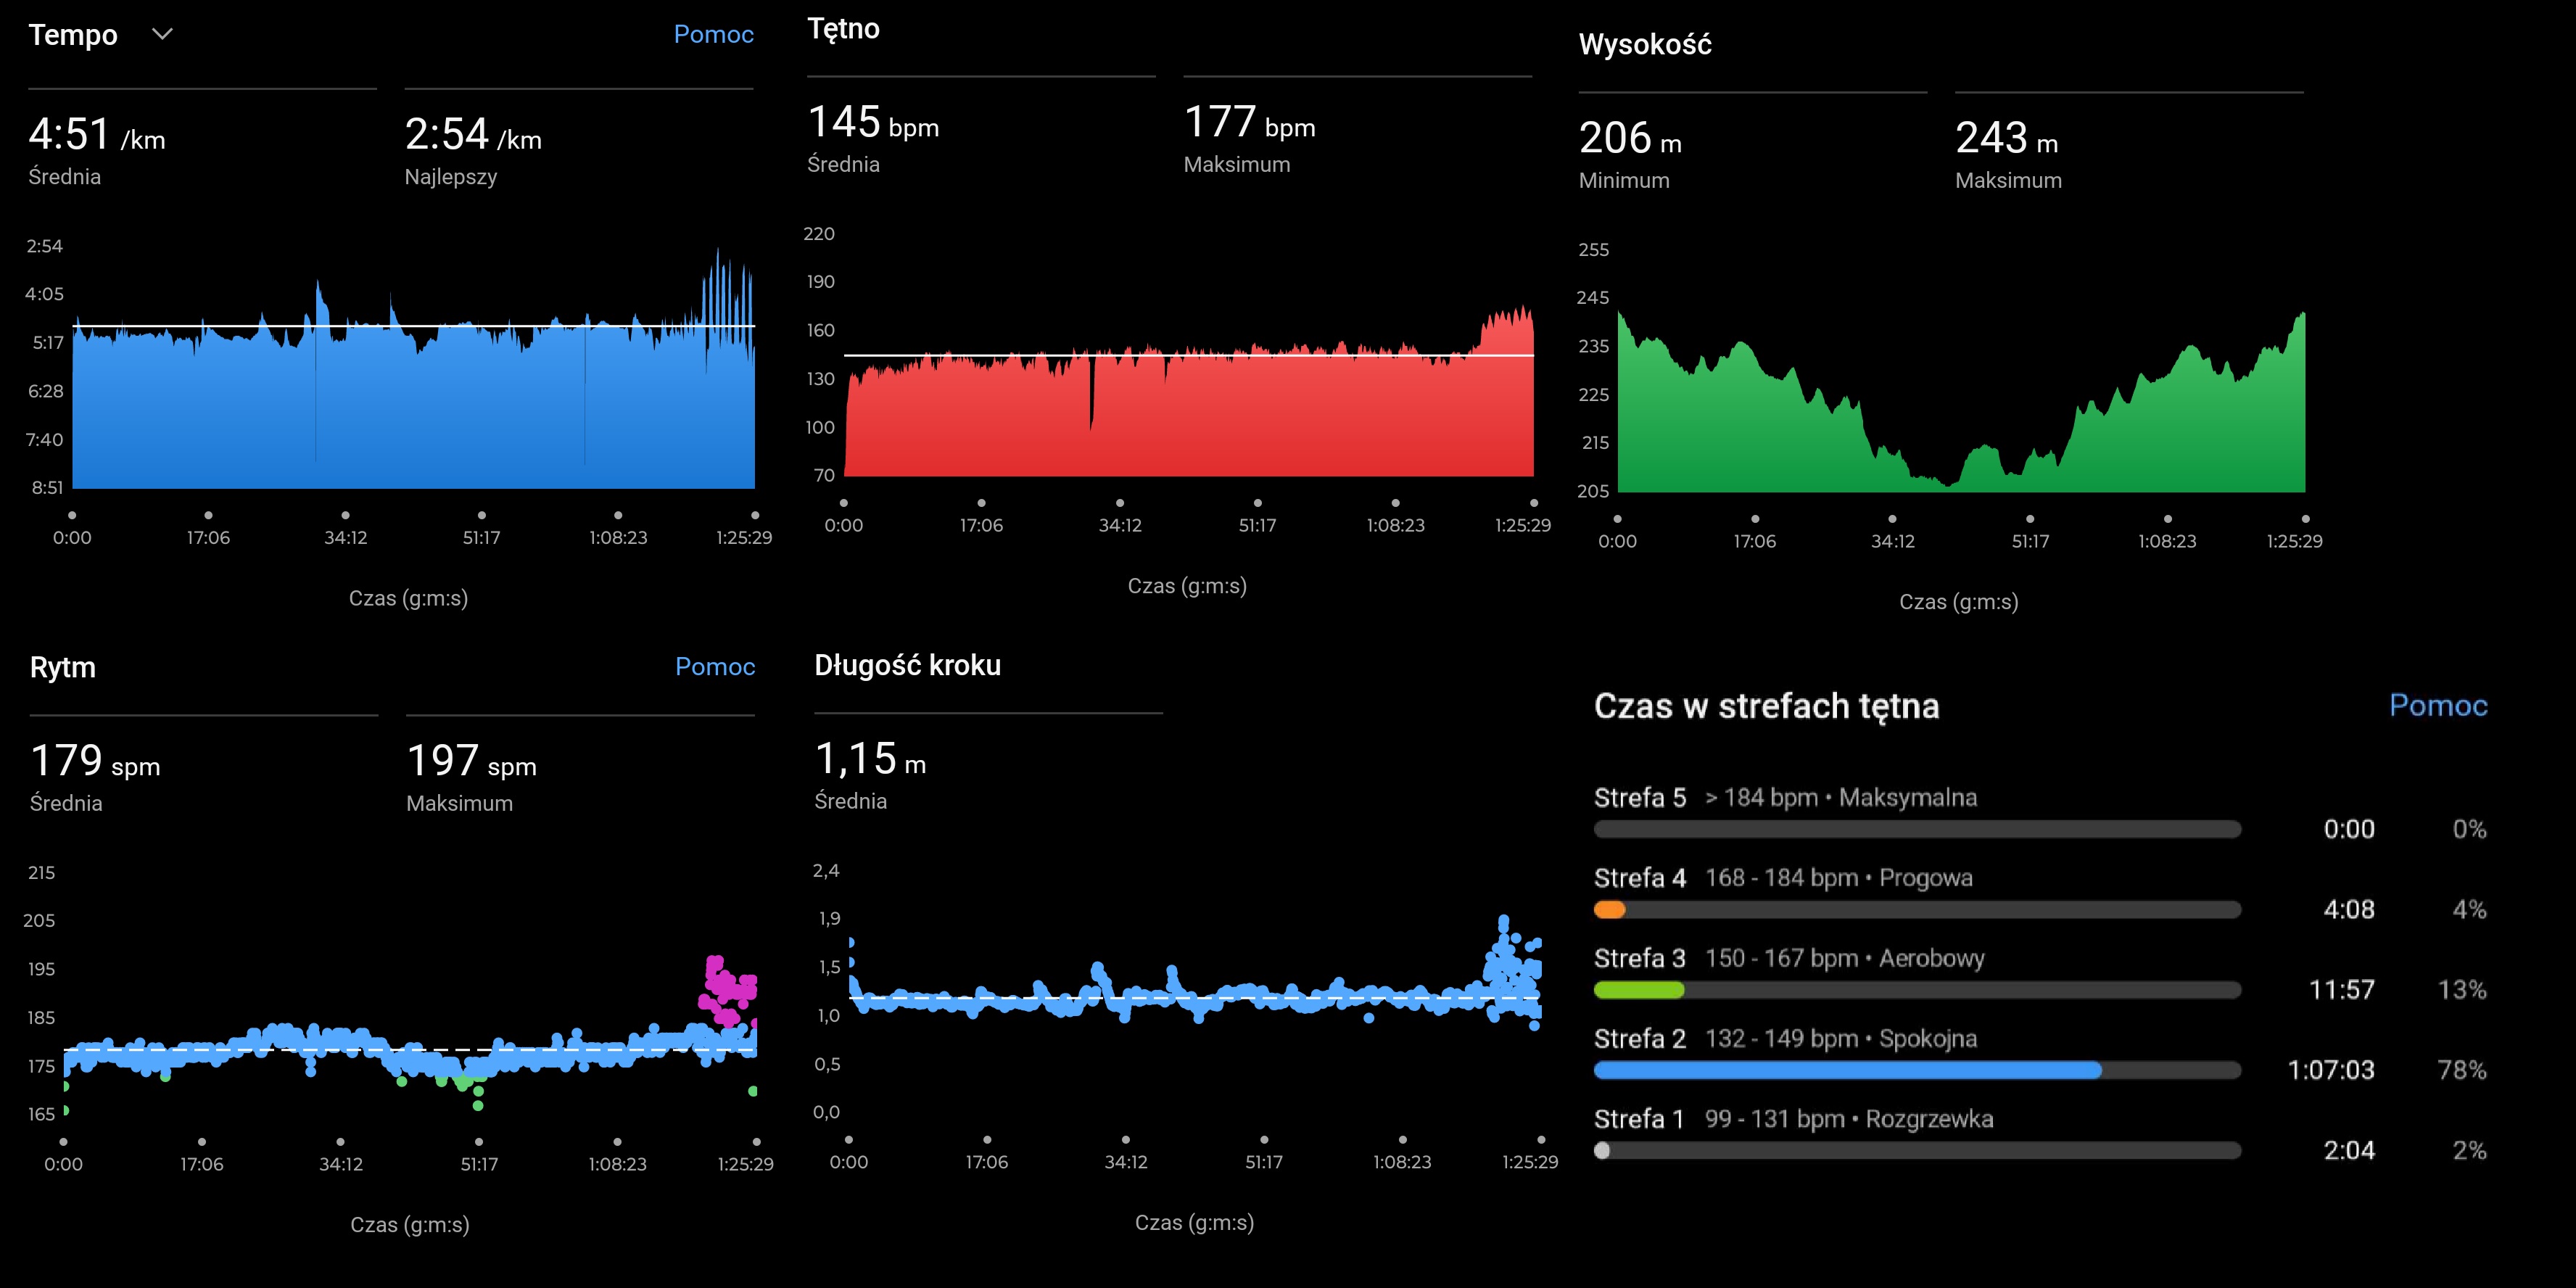Click the Strefa 3 Aerobowy green bar
The height and width of the screenshot is (1288, 2576).
tap(1638, 990)
